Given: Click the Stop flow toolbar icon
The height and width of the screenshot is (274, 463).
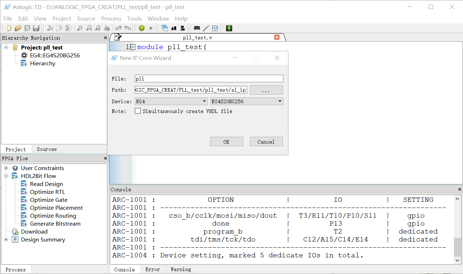Looking at the screenshot, I should tap(151, 28).
